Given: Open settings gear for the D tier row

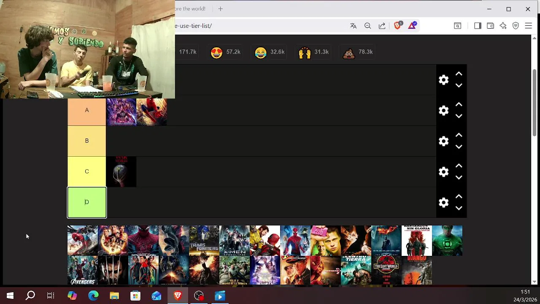Looking at the screenshot, I should [443, 203].
